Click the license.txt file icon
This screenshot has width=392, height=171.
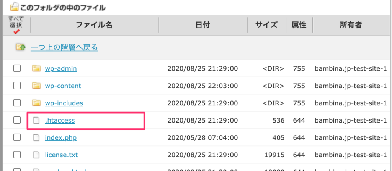36,155
